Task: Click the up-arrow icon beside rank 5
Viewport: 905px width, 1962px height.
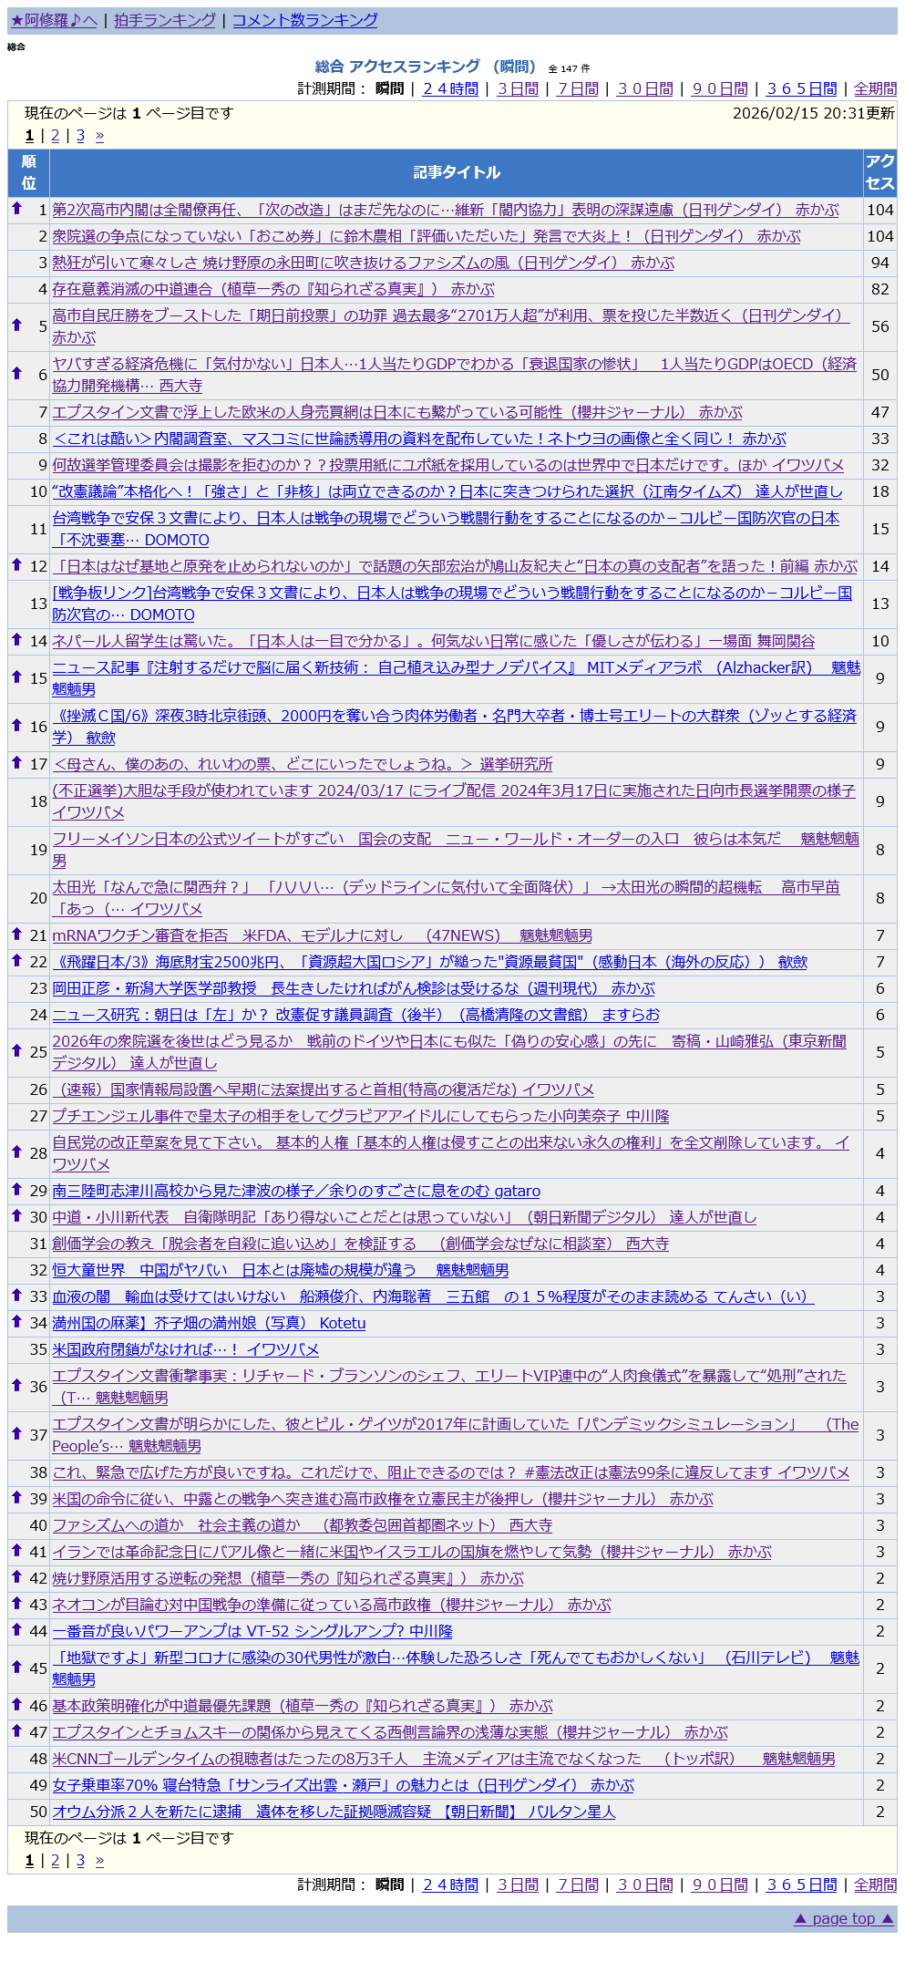Action: tap(16, 325)
